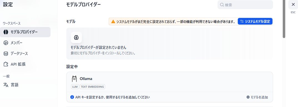Screen dimensions: 298x107
Task: Close settings with the X button
Action: pyautogui.click(x=293, y=5)
